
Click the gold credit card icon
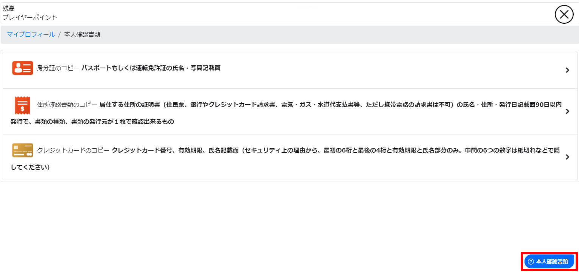(22, 150)
